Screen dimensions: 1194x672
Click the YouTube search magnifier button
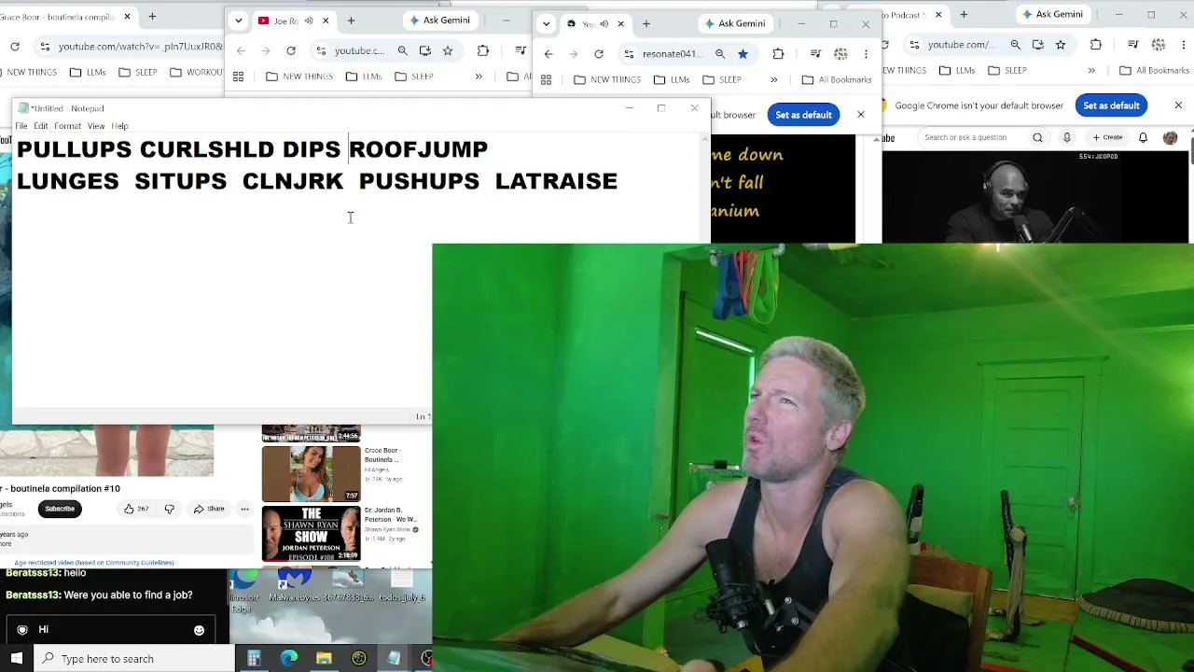pos(1037,138)
